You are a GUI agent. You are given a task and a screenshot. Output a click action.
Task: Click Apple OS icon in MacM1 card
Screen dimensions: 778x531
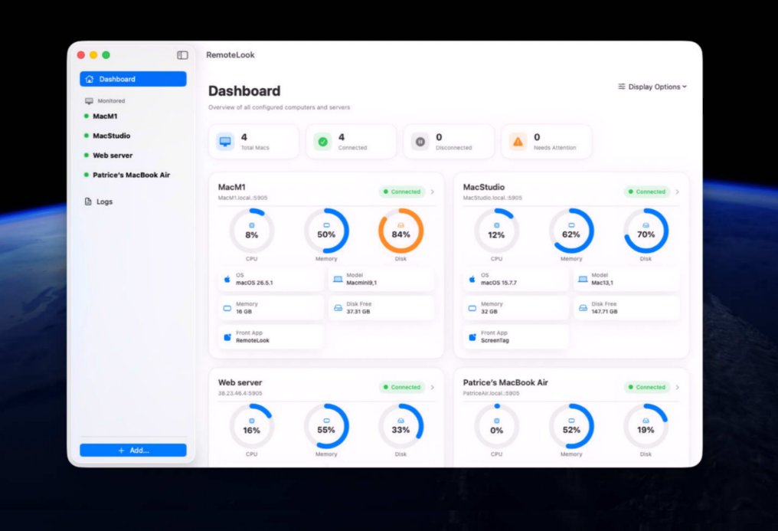(x=227, y=279)
